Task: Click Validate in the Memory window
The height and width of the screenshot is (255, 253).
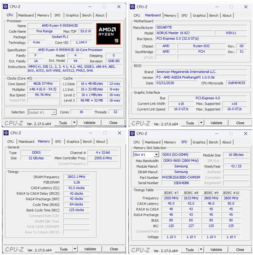Action: pos(90,249)
